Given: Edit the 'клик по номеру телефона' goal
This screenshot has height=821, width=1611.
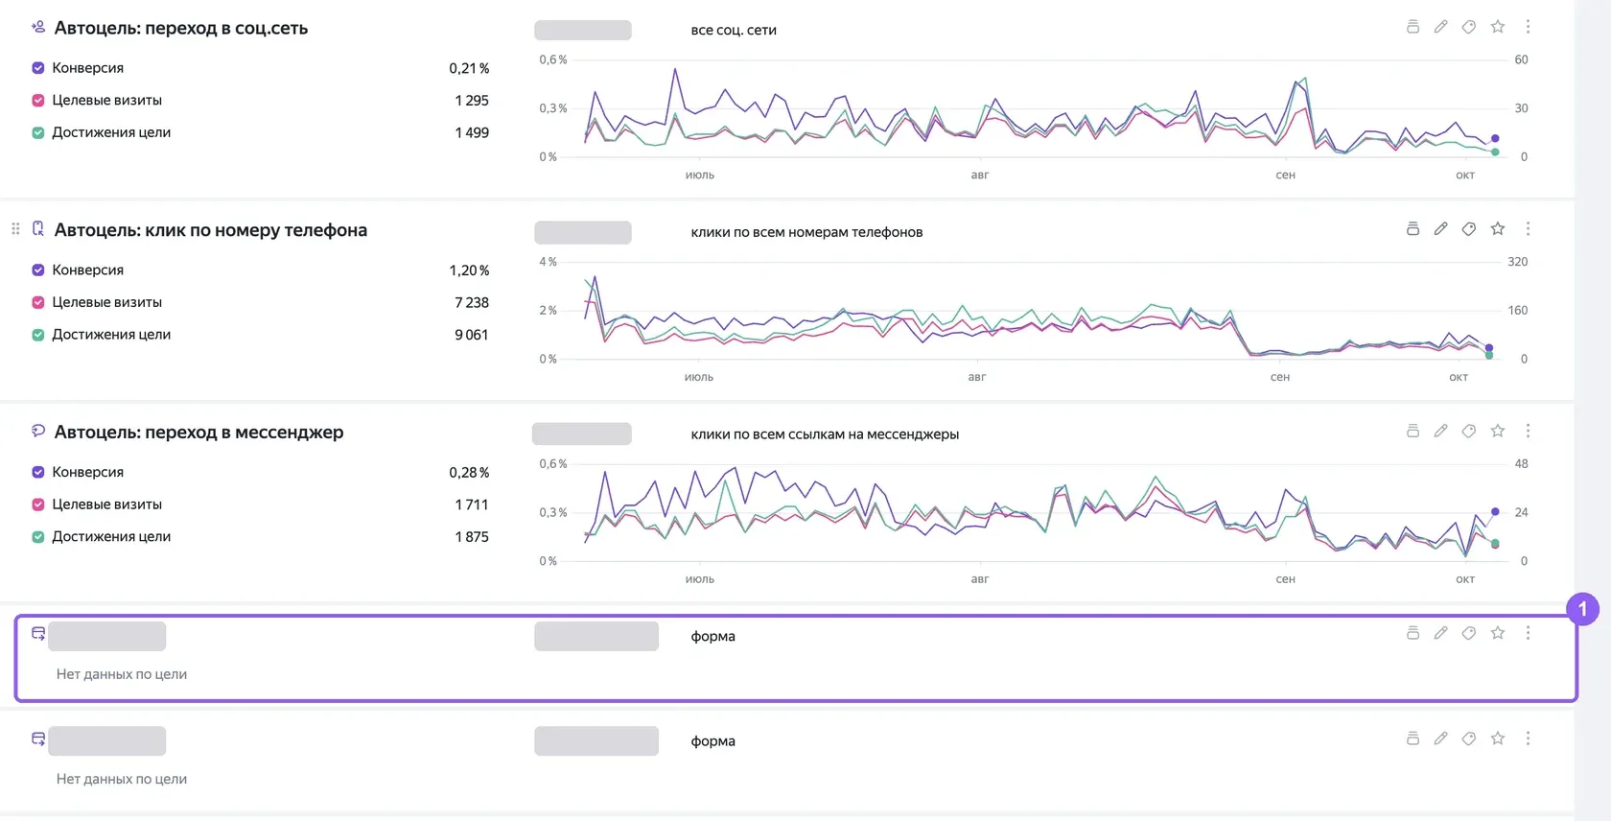Looking at the screenshot, I should pos(1440,229).
